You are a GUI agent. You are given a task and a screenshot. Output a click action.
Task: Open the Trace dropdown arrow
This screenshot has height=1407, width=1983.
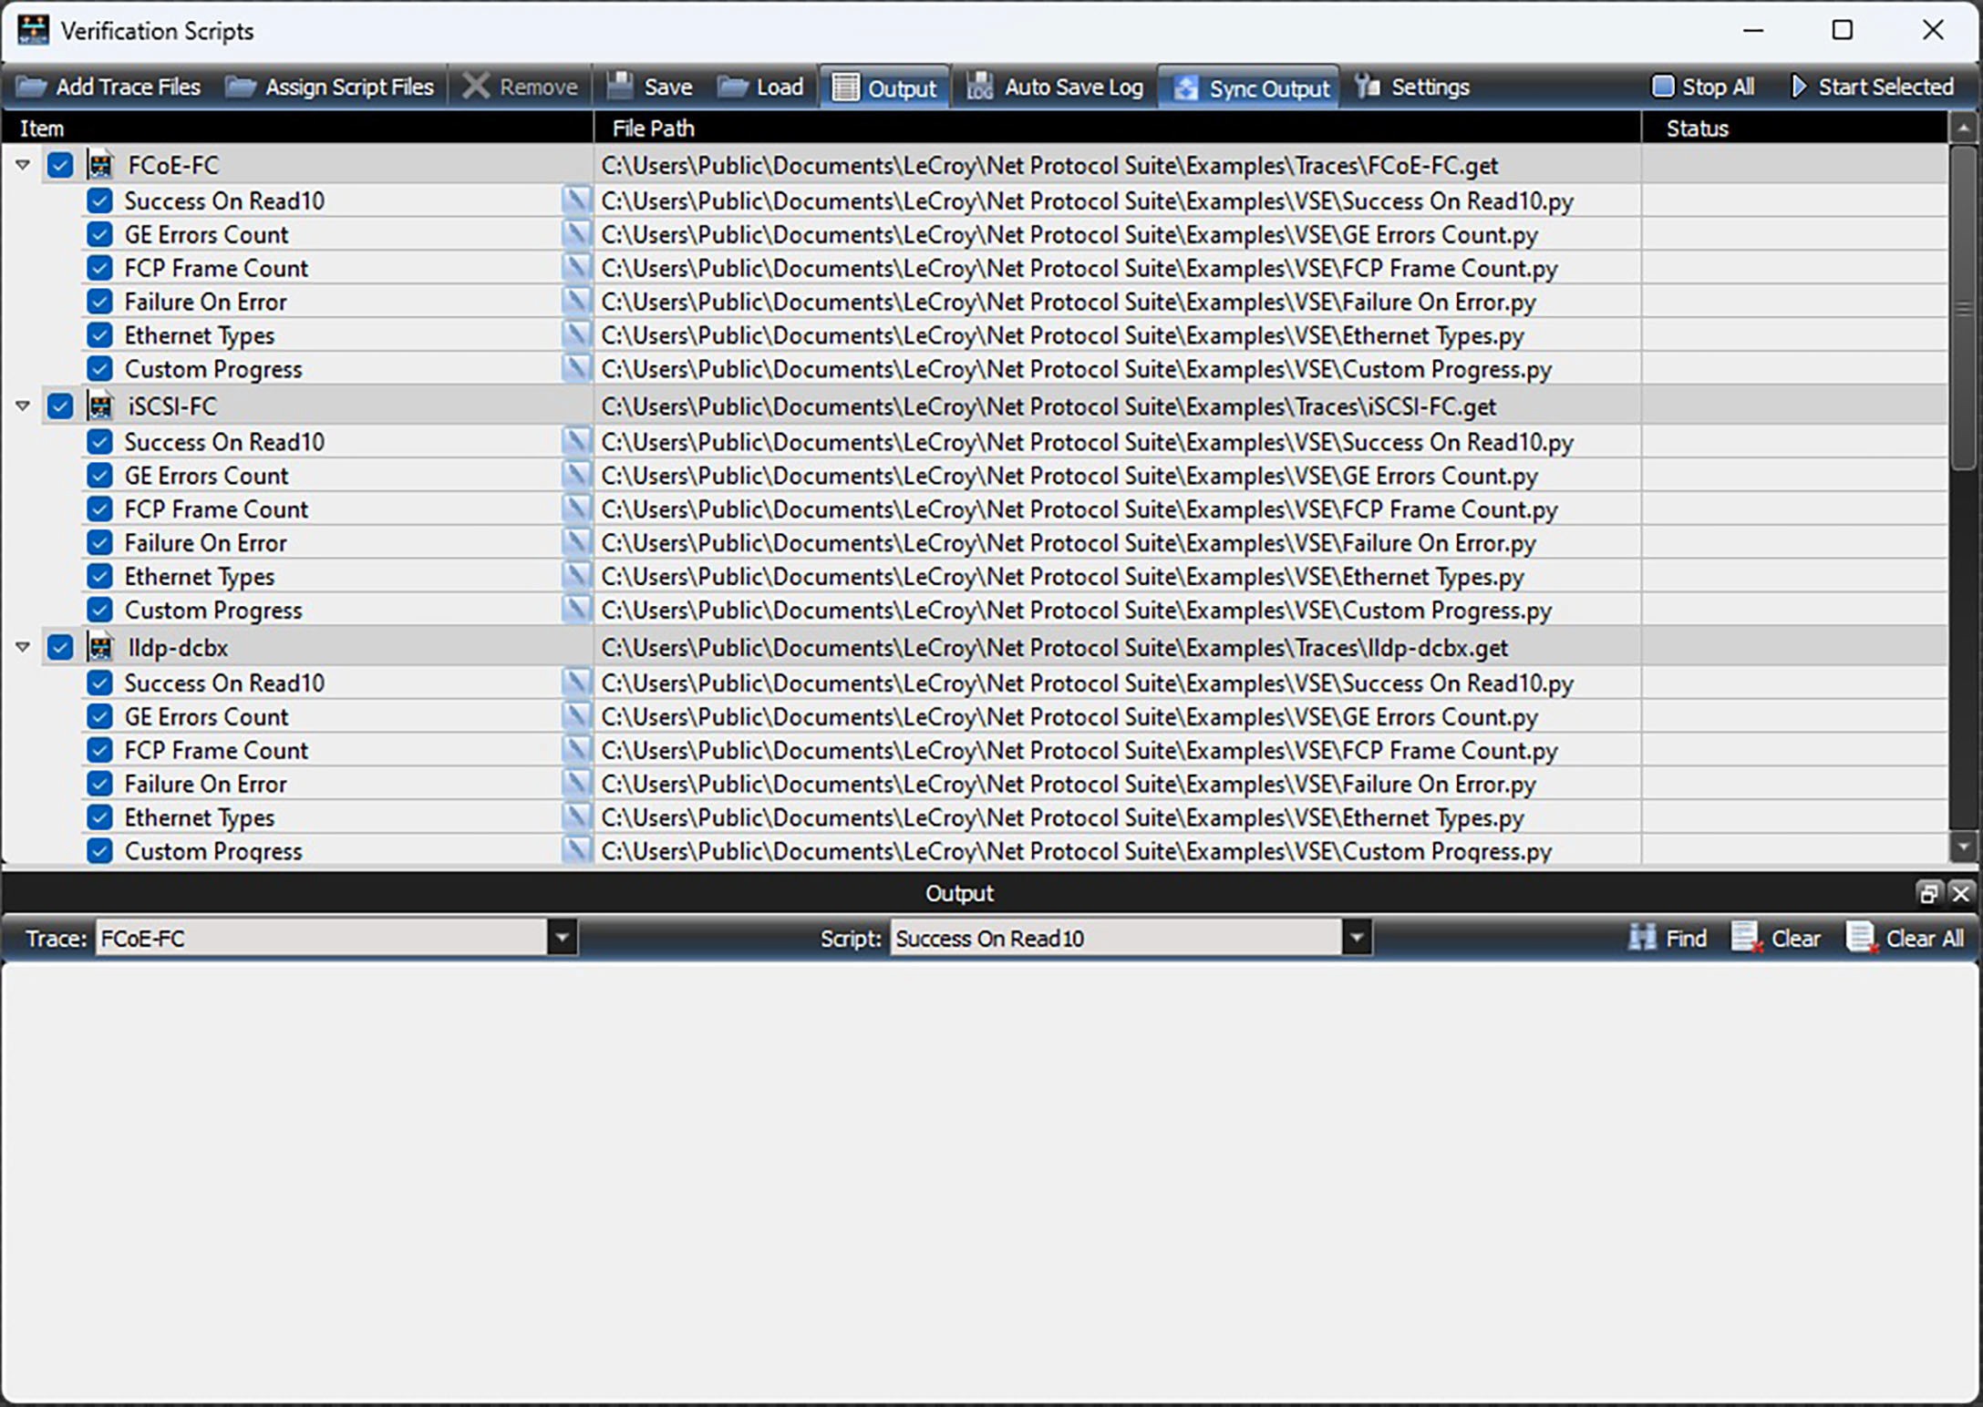pos(563,938)
